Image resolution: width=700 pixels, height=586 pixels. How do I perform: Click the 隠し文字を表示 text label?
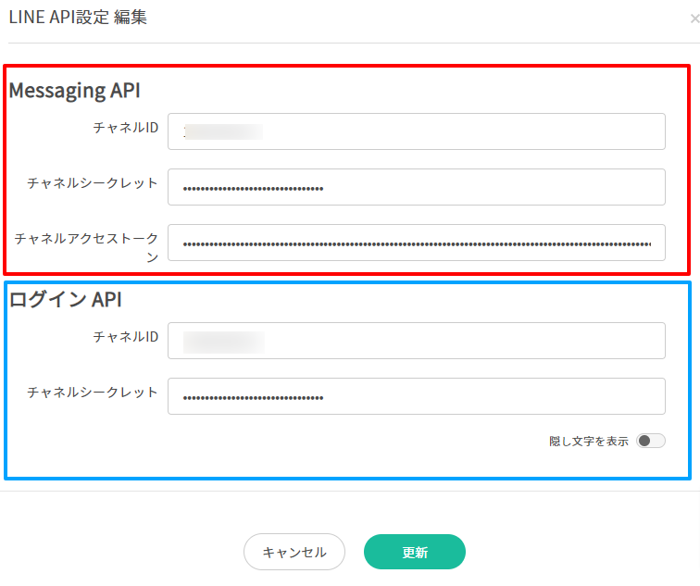tap(589, 442)
